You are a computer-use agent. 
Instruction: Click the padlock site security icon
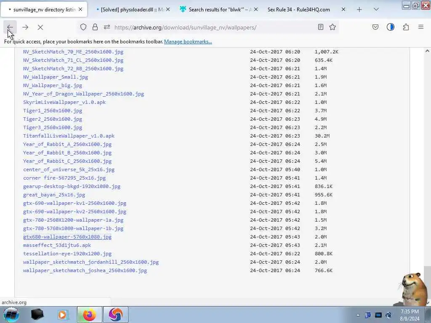pyautogui.click(x=95, y=27)
